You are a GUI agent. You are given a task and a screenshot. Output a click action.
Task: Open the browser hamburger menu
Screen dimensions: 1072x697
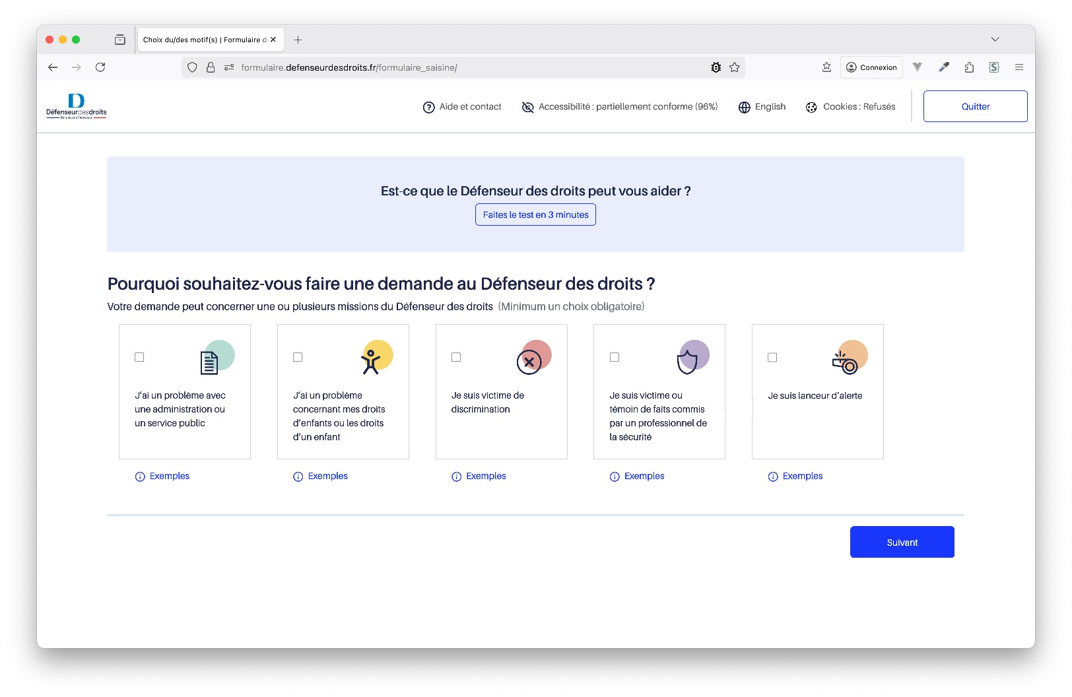click(x=1019, y=67)
